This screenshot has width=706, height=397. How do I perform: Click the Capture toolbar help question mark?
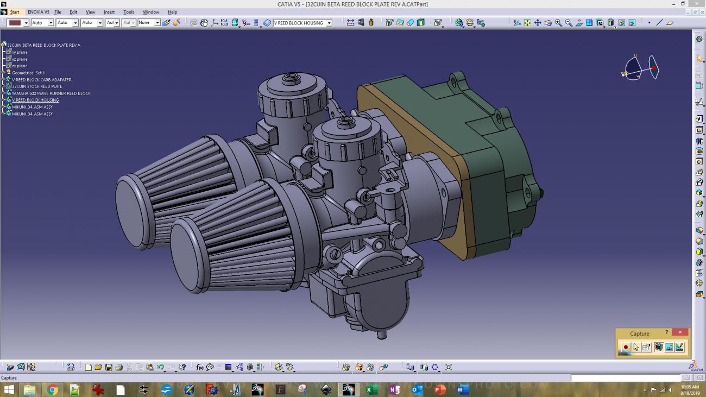(666, 332)
